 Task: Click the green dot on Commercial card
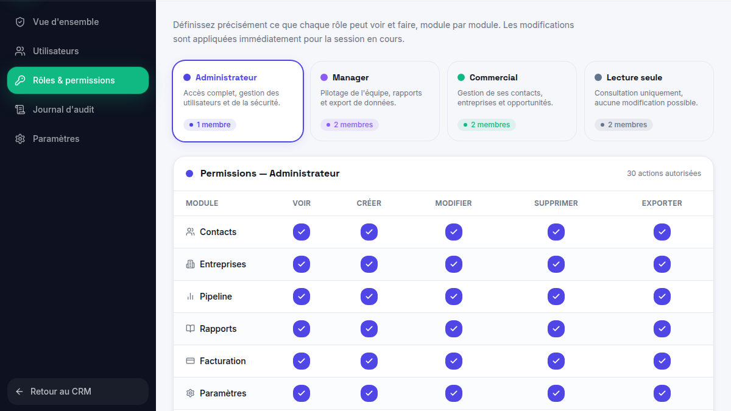pos(461,77)
